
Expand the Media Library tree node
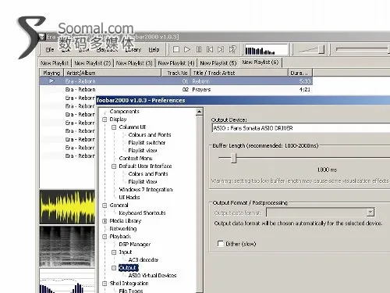[105, 221]
